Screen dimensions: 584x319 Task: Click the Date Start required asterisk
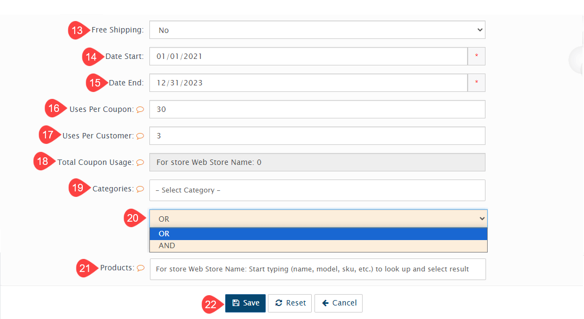[x=476, y=56]
